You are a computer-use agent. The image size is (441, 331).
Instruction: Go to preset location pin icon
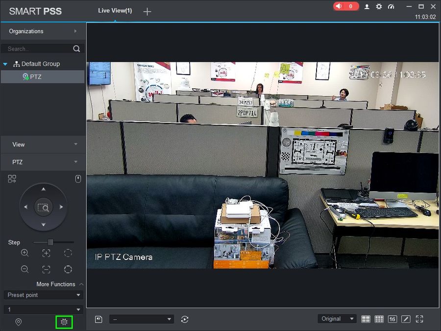[x=19, y=322]
